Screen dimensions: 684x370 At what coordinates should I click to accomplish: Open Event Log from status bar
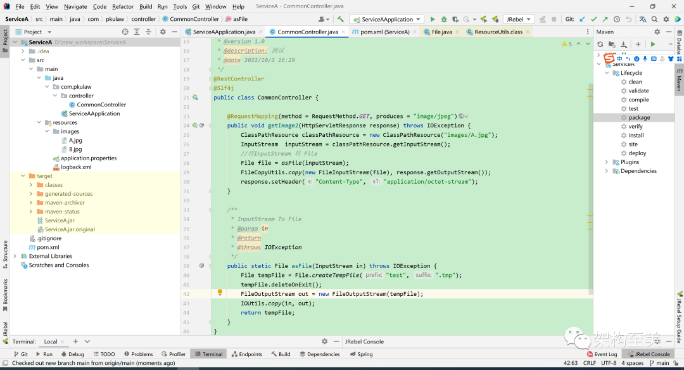(602, 354)
